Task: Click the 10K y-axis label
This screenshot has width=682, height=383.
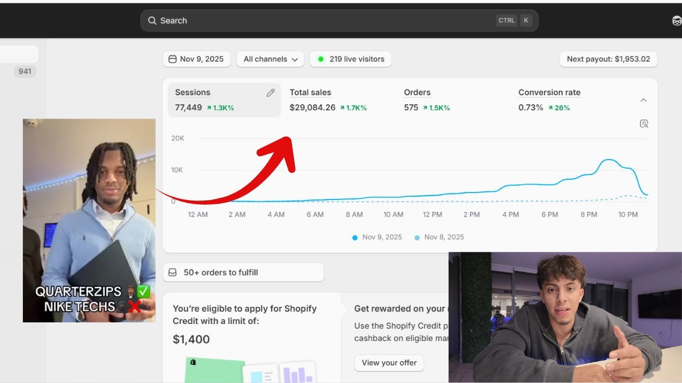Action: pyautogui.click(x=177, y=170)
